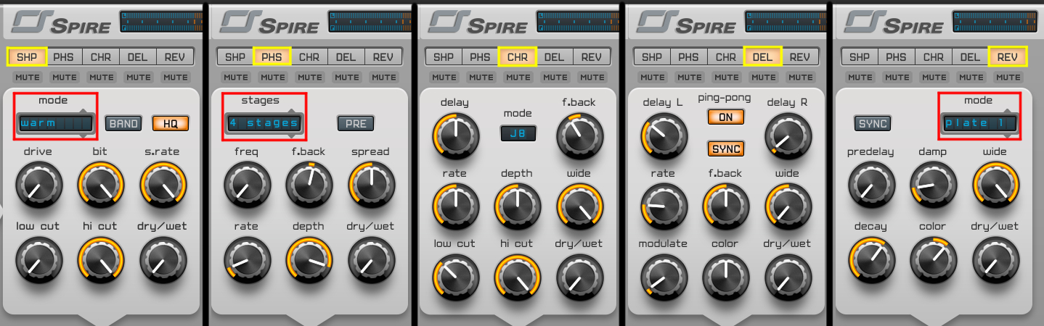Toggle the PRE button in the phaser
1044x326 pixels.
pos(356,124)
